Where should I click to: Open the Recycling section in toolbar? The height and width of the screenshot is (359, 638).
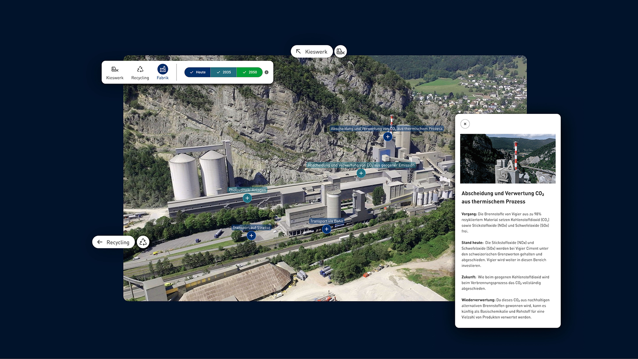140,72
